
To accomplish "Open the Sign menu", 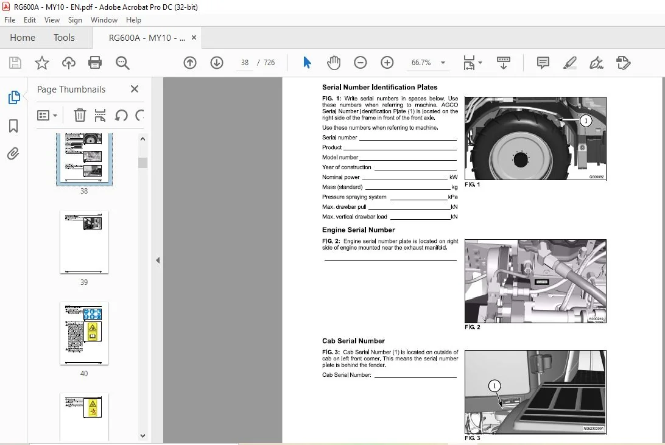I will [75, 20].
